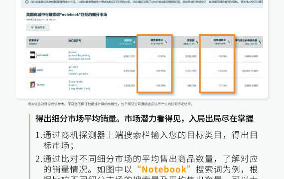Select the teal highlighted search volume column header
284x179 pixels.
[x=121, y=42]
